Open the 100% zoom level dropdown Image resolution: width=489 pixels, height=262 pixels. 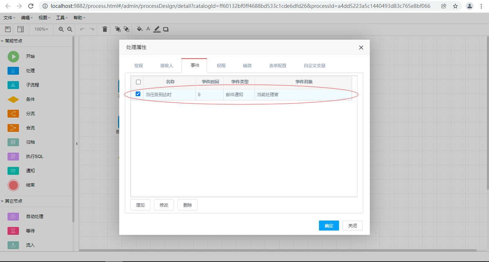click(42, 29)
